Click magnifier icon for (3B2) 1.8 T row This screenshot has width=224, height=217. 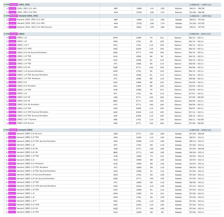7,45
